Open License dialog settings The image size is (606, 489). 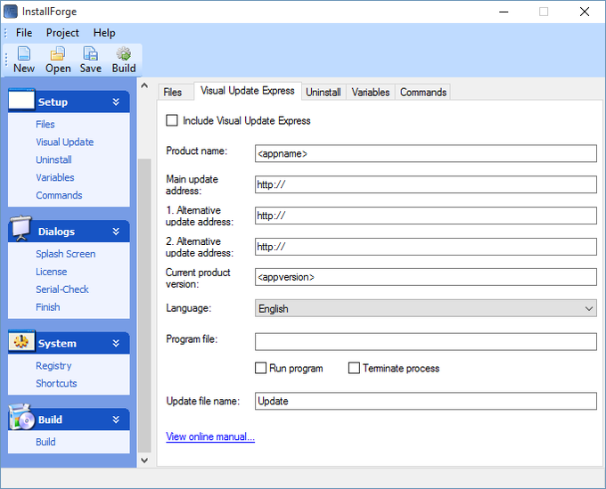pyautogui.click(x=52, y=272)
